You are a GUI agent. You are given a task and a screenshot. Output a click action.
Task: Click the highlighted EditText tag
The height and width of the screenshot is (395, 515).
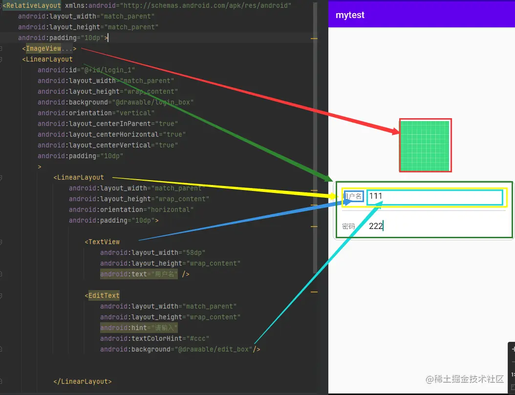point(104,295)
